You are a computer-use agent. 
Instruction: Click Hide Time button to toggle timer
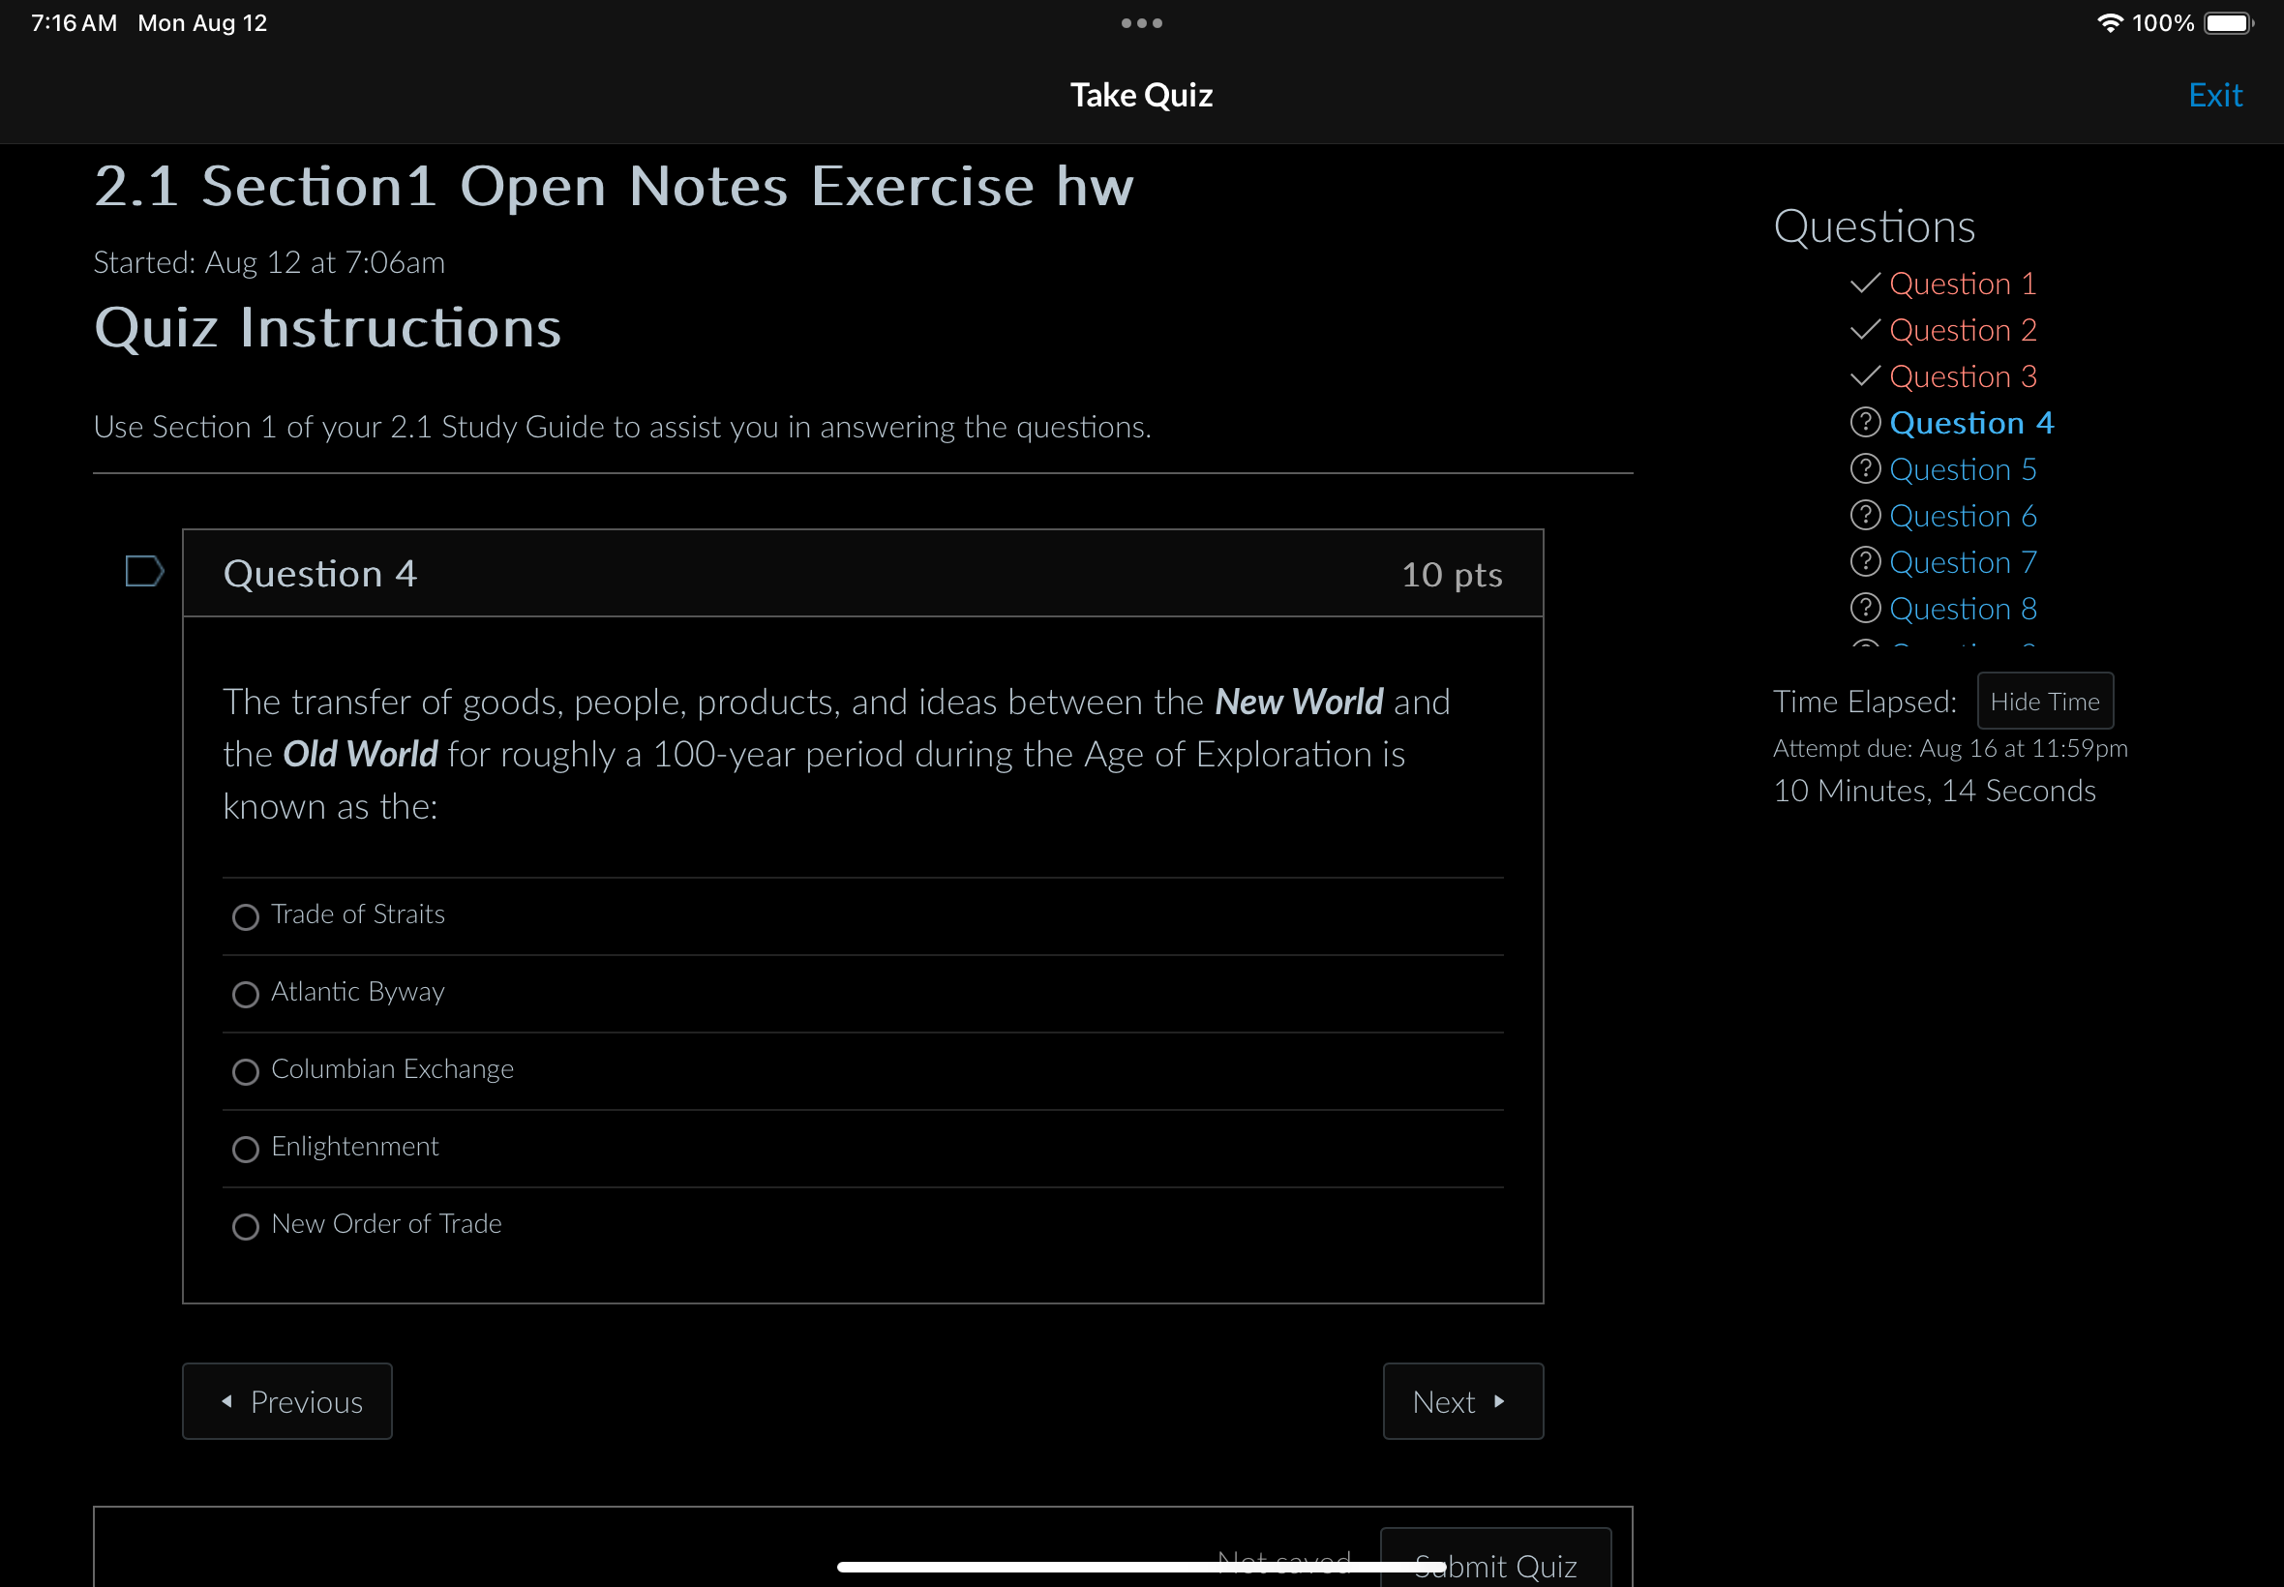coord(2043,701)
